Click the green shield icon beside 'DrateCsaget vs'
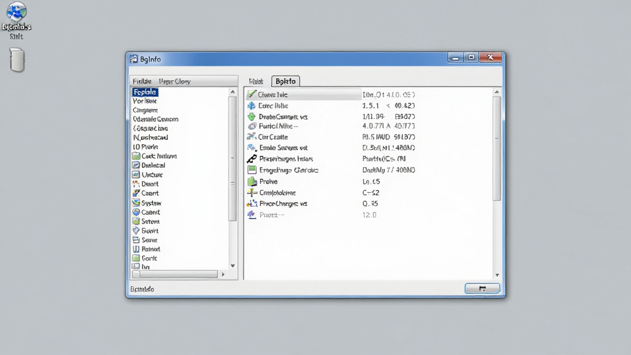The width and height of the screenshot is (631, 355). (x=251, y=116)
